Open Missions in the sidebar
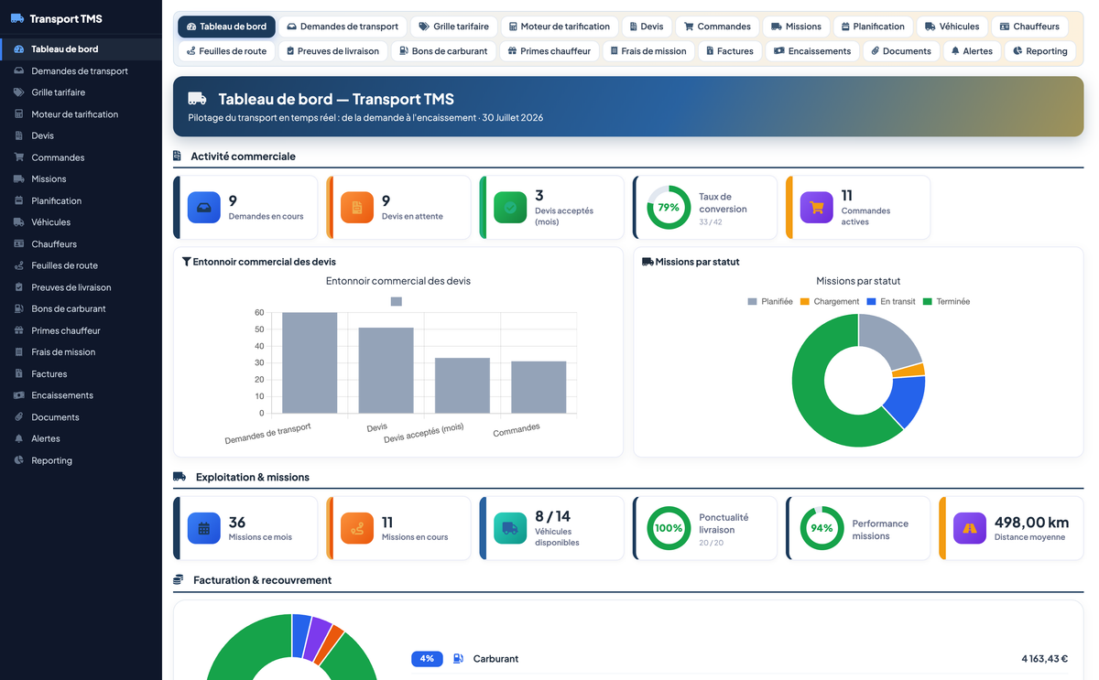Viewport: 1099px width, 680px height. click(81, 179)
